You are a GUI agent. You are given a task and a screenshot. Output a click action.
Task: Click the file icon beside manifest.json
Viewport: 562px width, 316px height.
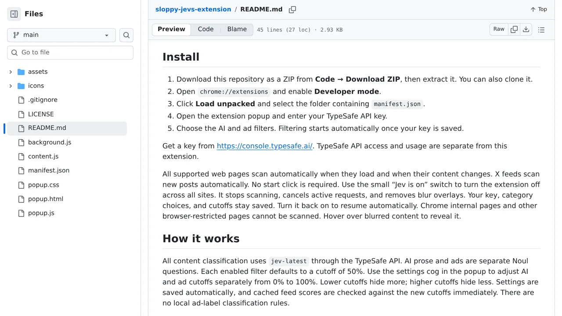point(21,170)
